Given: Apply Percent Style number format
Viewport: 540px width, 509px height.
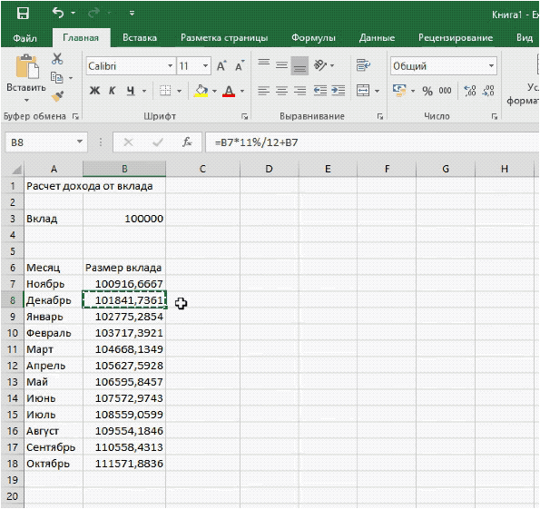Looking at the screenshot, I should (x=427, y=91).
